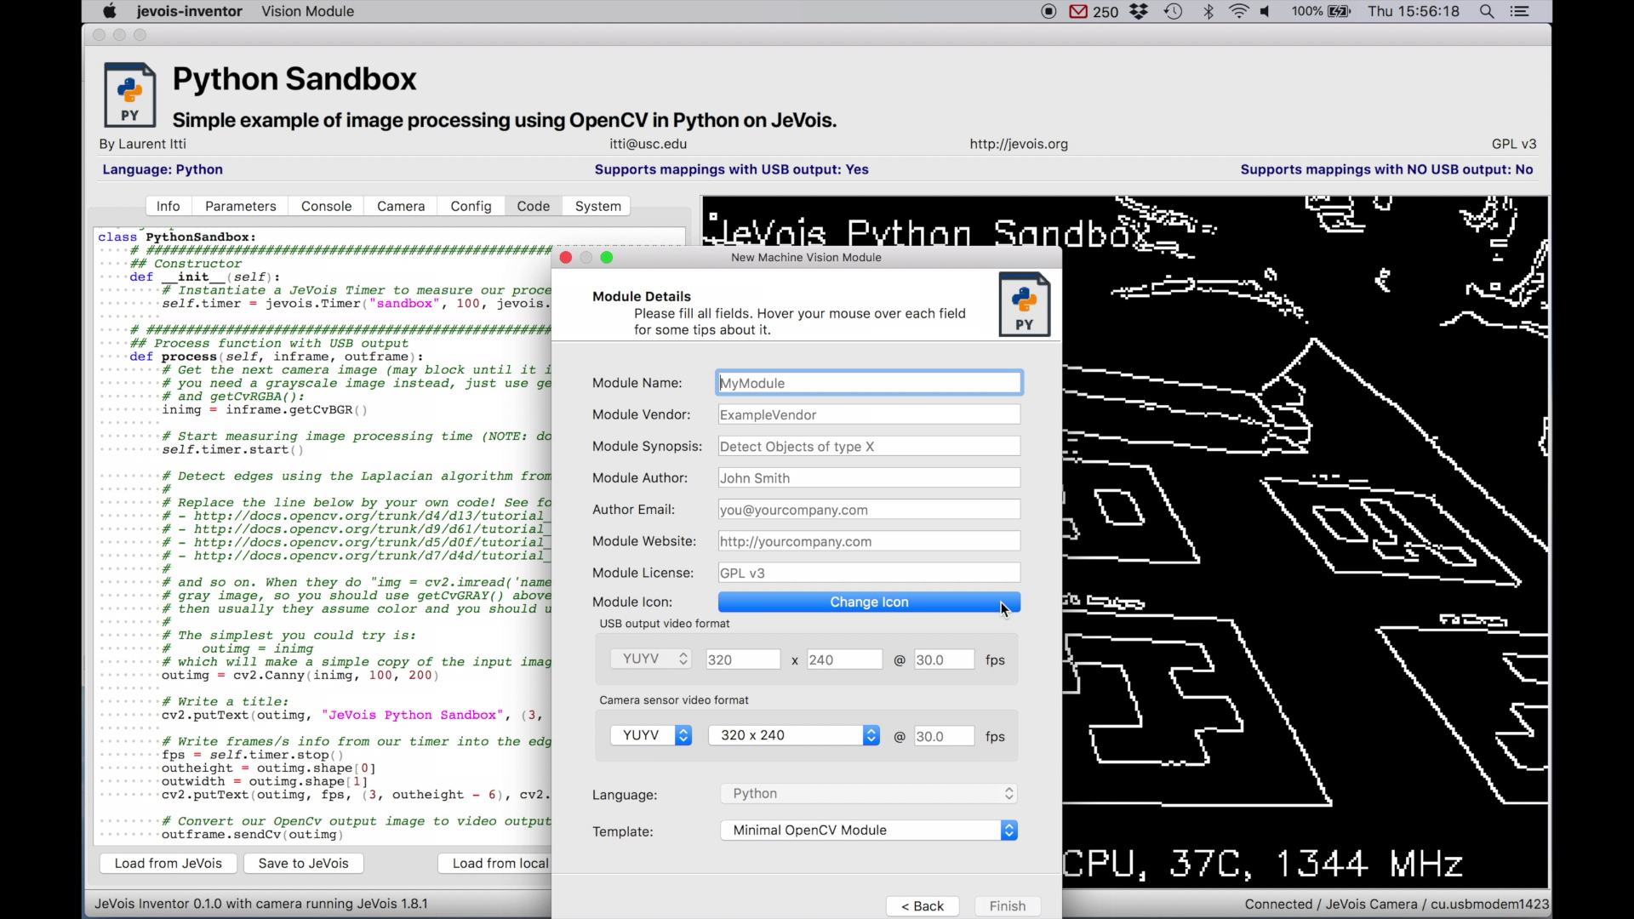
Task: Click the Finish button
Action: [x=1008, y=906]
